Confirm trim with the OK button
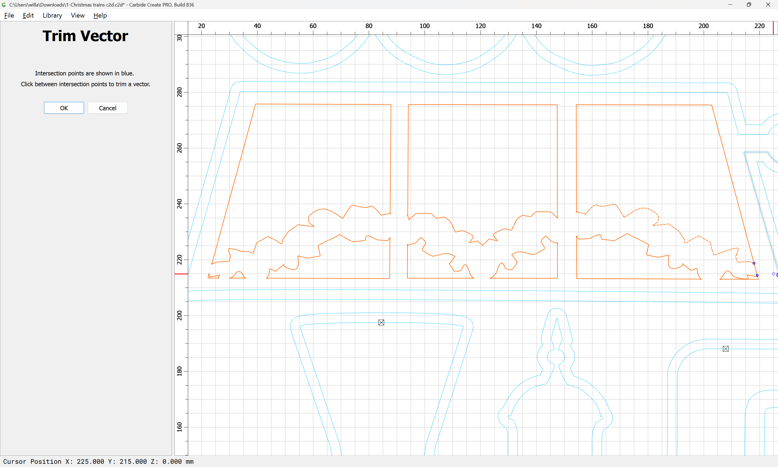This screenshot has height=467, width=778. pyautogui.click(x=64, y=108)
